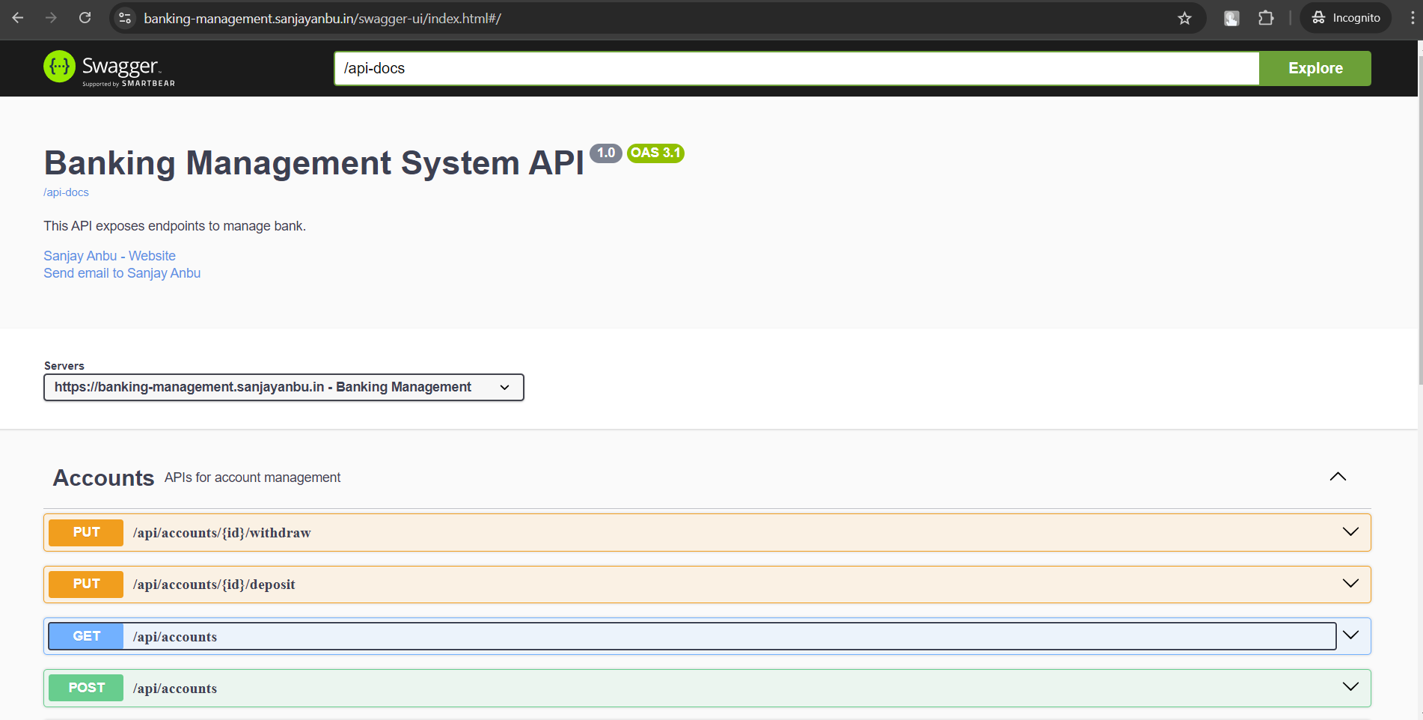Reload the page with the refresh icon
The width and height of the screenshot is (1423, 720).
(85, 18)
